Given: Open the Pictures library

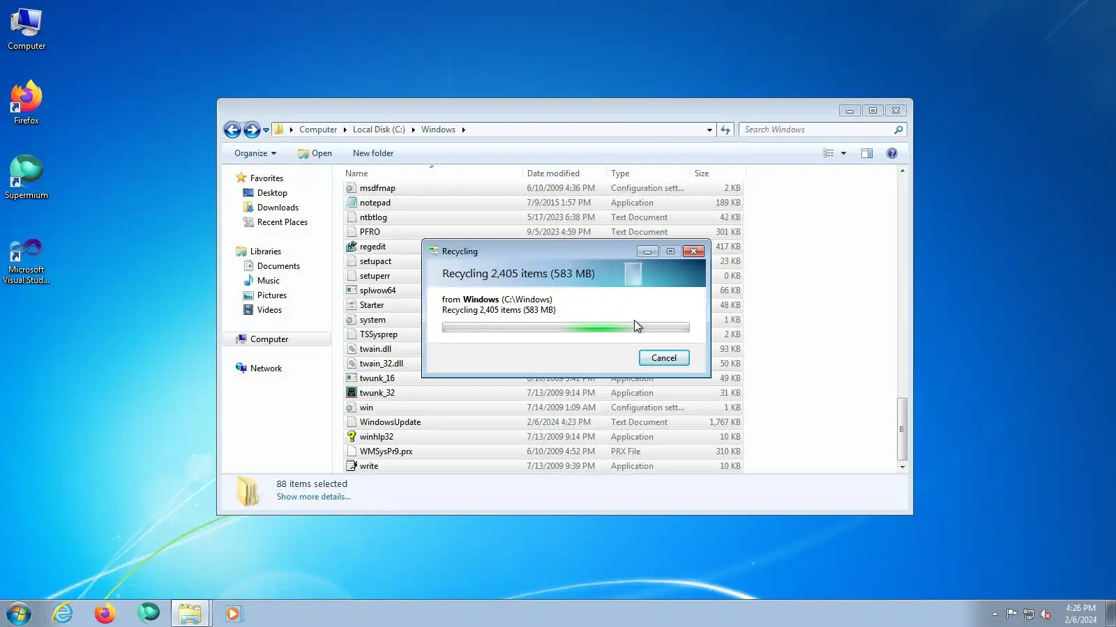Looking at the screenshot, I should pos(265,295).
